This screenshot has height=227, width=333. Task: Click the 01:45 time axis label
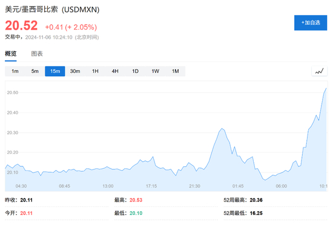238,186
